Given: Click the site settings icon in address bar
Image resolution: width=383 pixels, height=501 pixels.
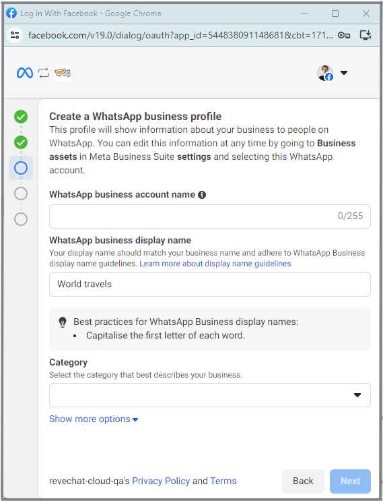Looking at the screenshot, I should pos(15,35).
